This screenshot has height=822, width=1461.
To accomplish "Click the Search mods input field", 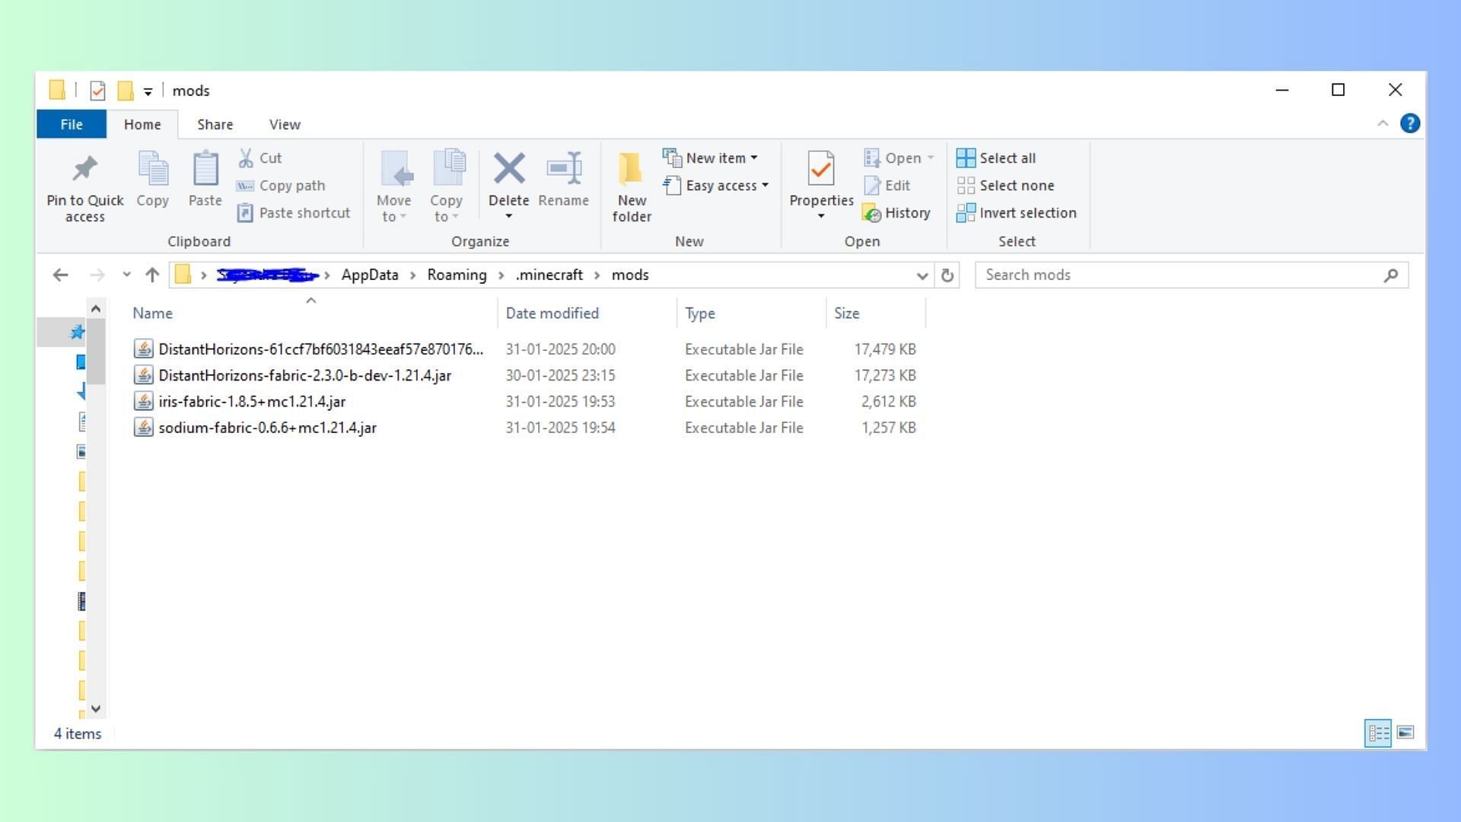I will point(1191,274).
